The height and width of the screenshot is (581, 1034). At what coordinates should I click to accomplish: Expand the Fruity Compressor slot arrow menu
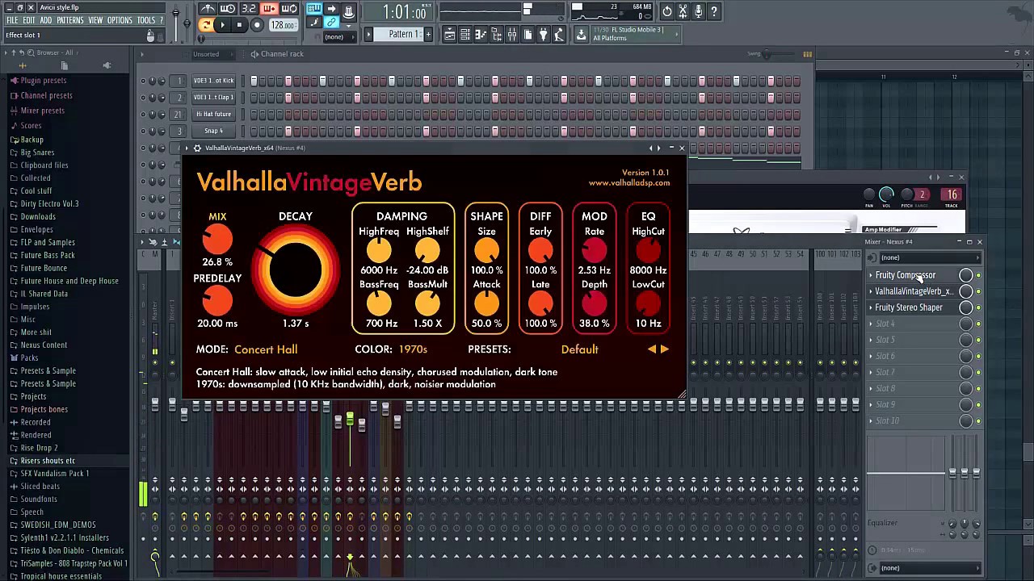pyautogui.click(x=871, y=275)
